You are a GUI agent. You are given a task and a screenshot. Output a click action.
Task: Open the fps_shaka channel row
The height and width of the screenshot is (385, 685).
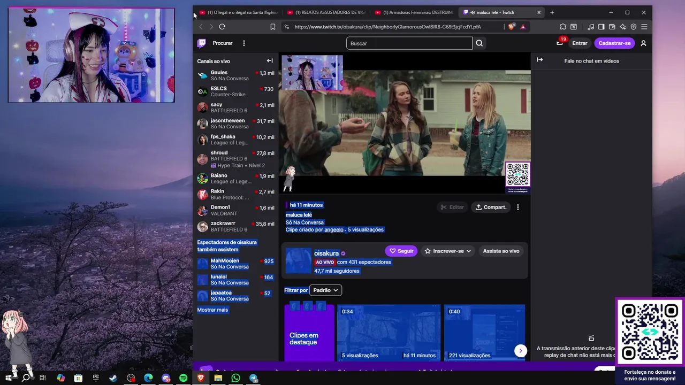(235, 140)
